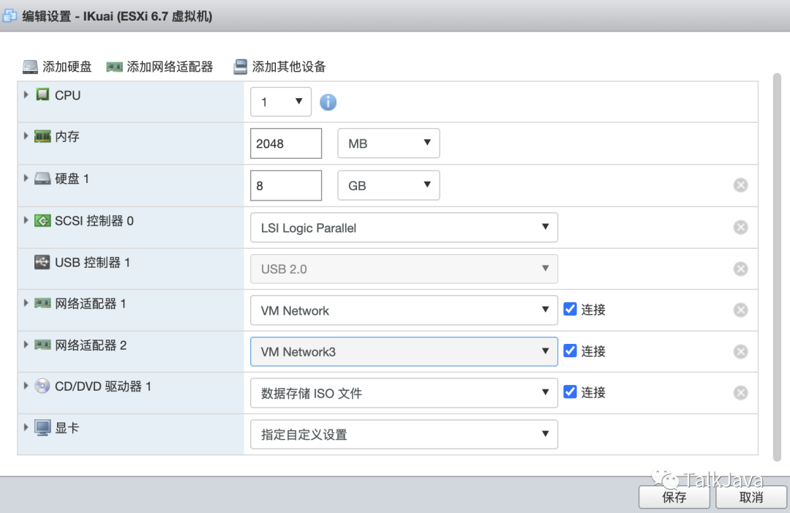790x513 pixels.
Task: Open the SCSI controller type dropdown
Action: pyautogui.click(x=404, y=228)
